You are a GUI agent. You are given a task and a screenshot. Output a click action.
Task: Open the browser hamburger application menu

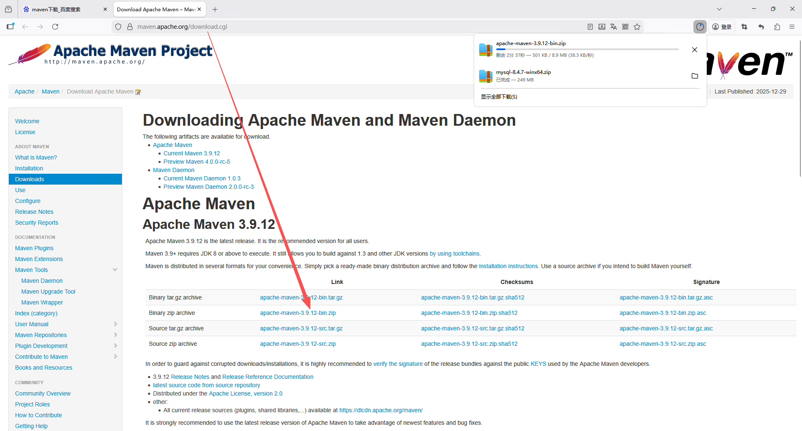pyautogui.click(x=792, y=27)
